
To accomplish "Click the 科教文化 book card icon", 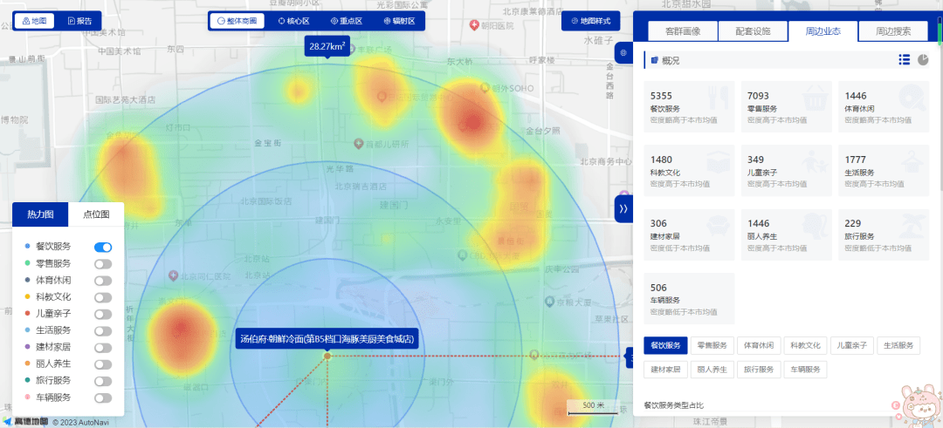I will click(719, 163).
